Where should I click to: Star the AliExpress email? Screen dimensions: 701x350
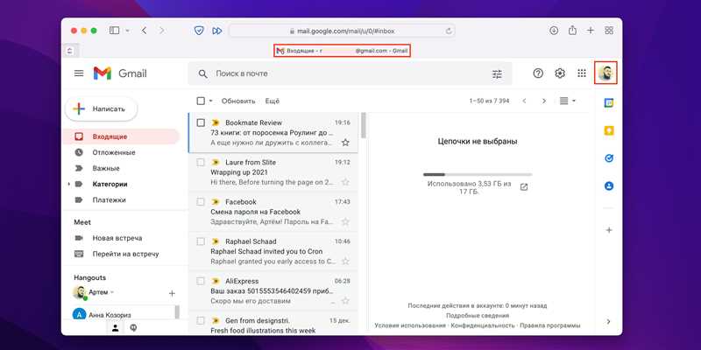pos(345,300)
